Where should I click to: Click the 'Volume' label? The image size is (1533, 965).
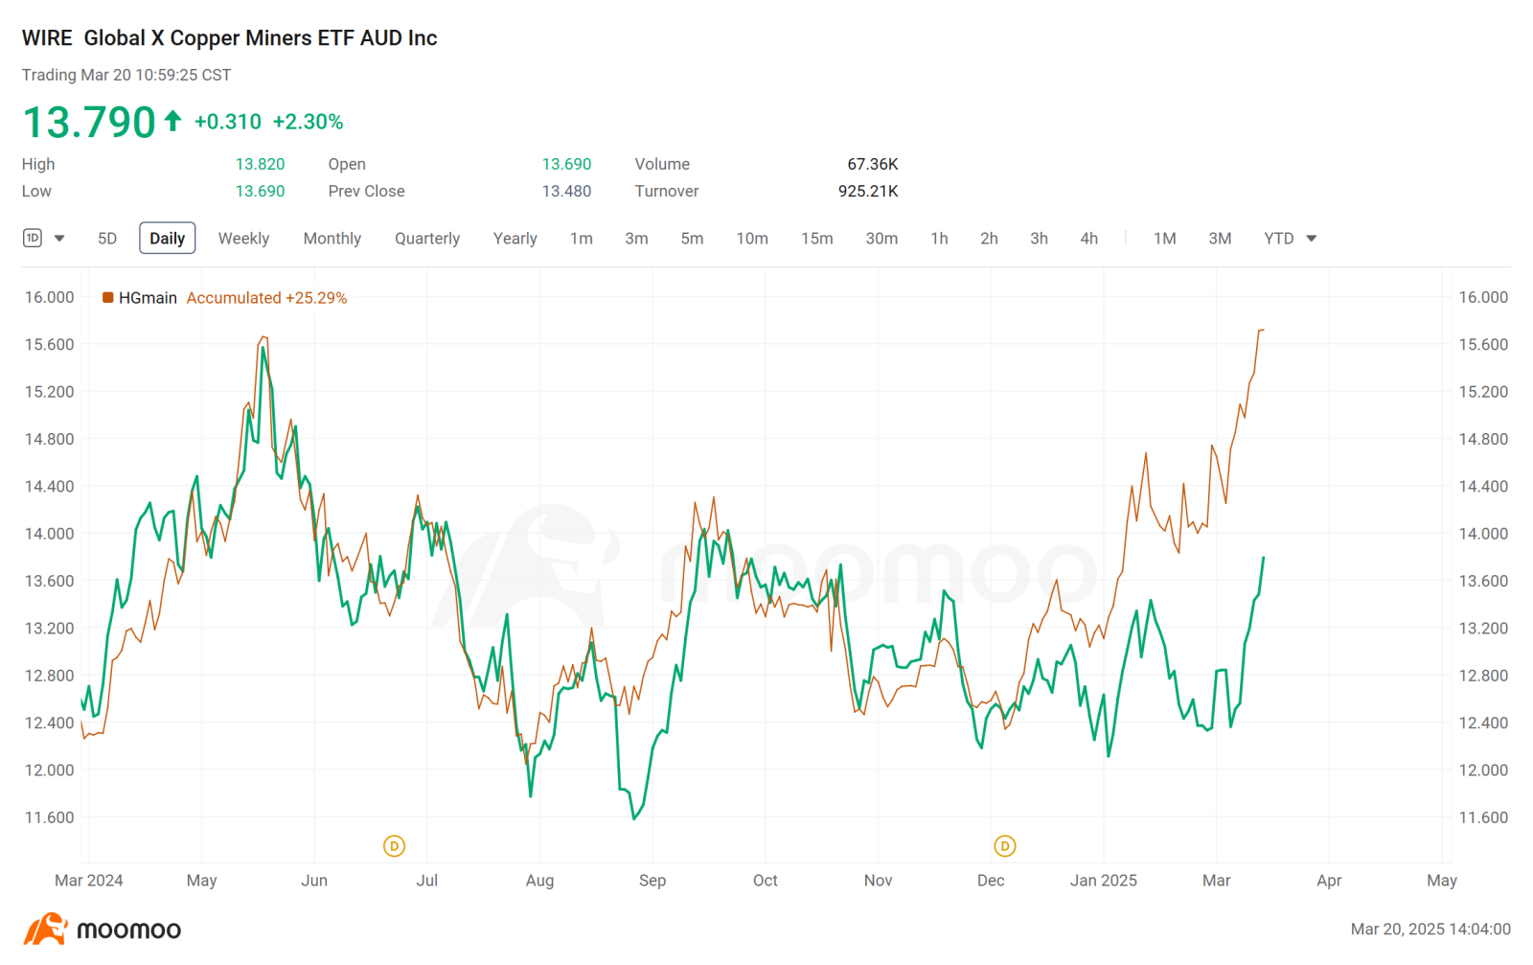(x=662, y=164)
